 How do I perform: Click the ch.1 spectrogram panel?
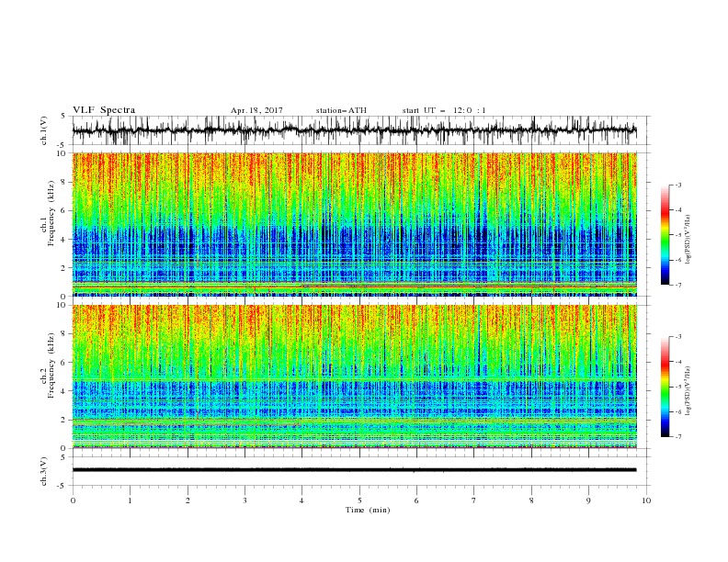coord(354,224)
